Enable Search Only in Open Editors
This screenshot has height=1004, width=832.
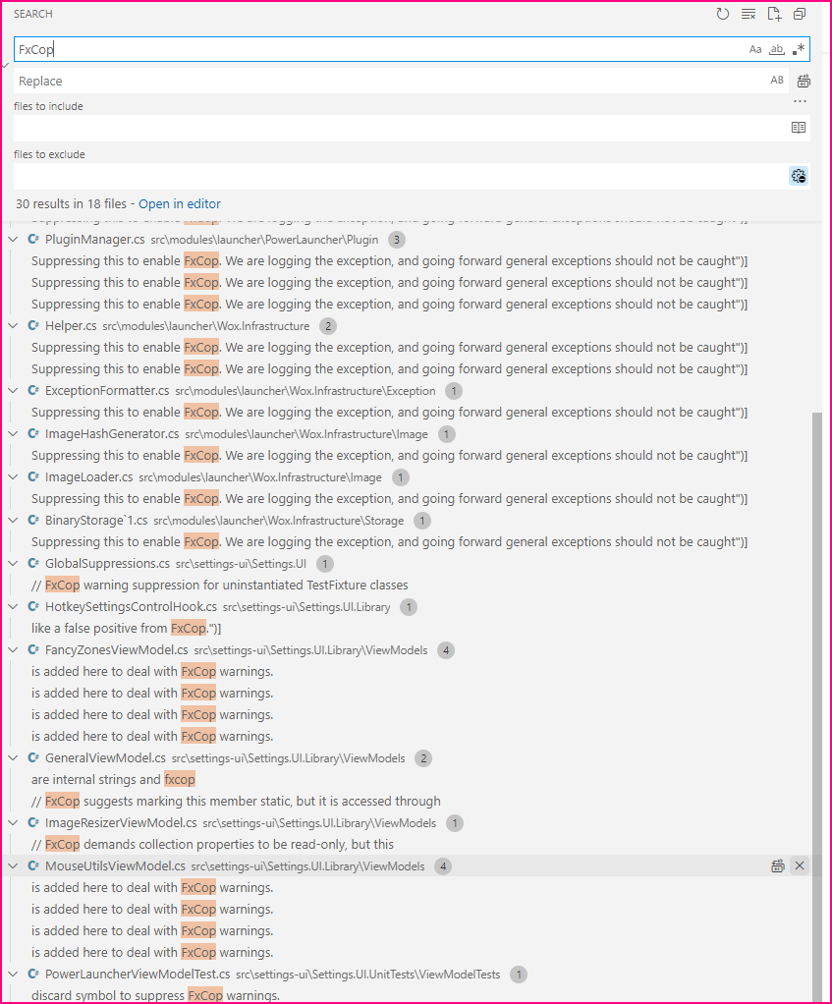click(x=798, y=127)
